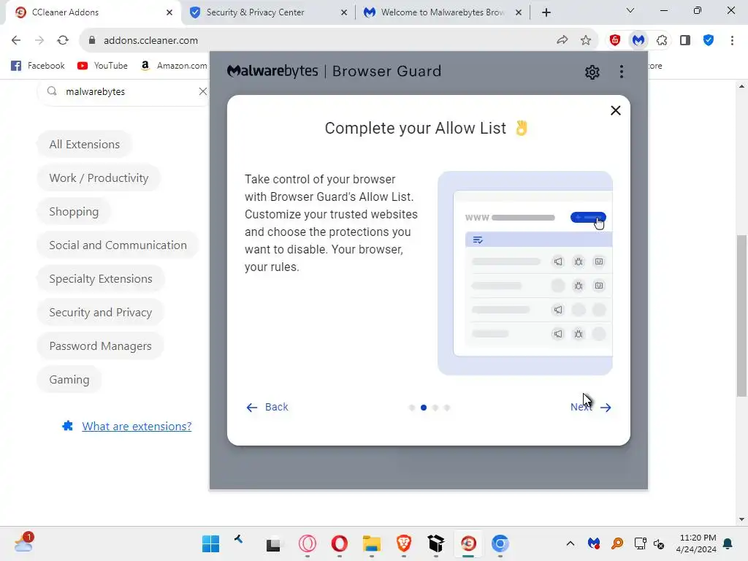Screen dimensions: 748x561
Task: Select Password Managers category
Action: (x=100, y=346)
